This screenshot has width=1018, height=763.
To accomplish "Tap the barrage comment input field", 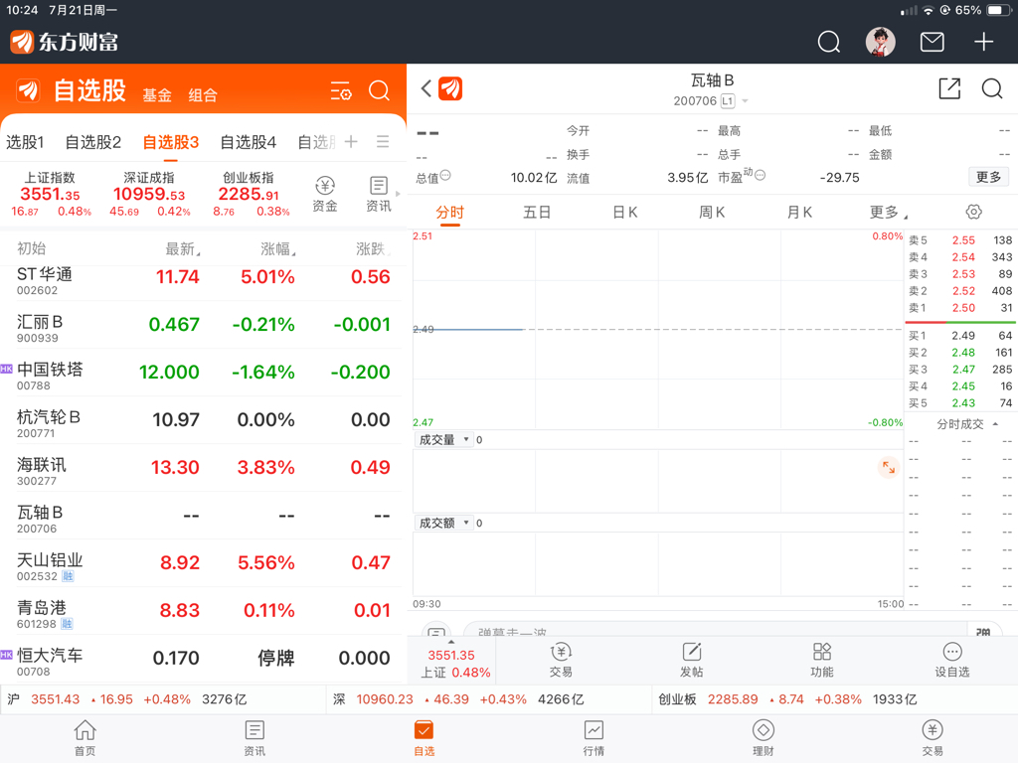I will point(714,631).
